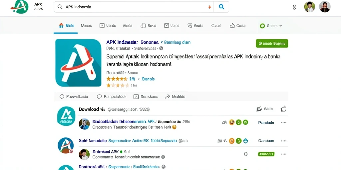Click the 'Senskans' action with box icon

[x=146, y=97]
